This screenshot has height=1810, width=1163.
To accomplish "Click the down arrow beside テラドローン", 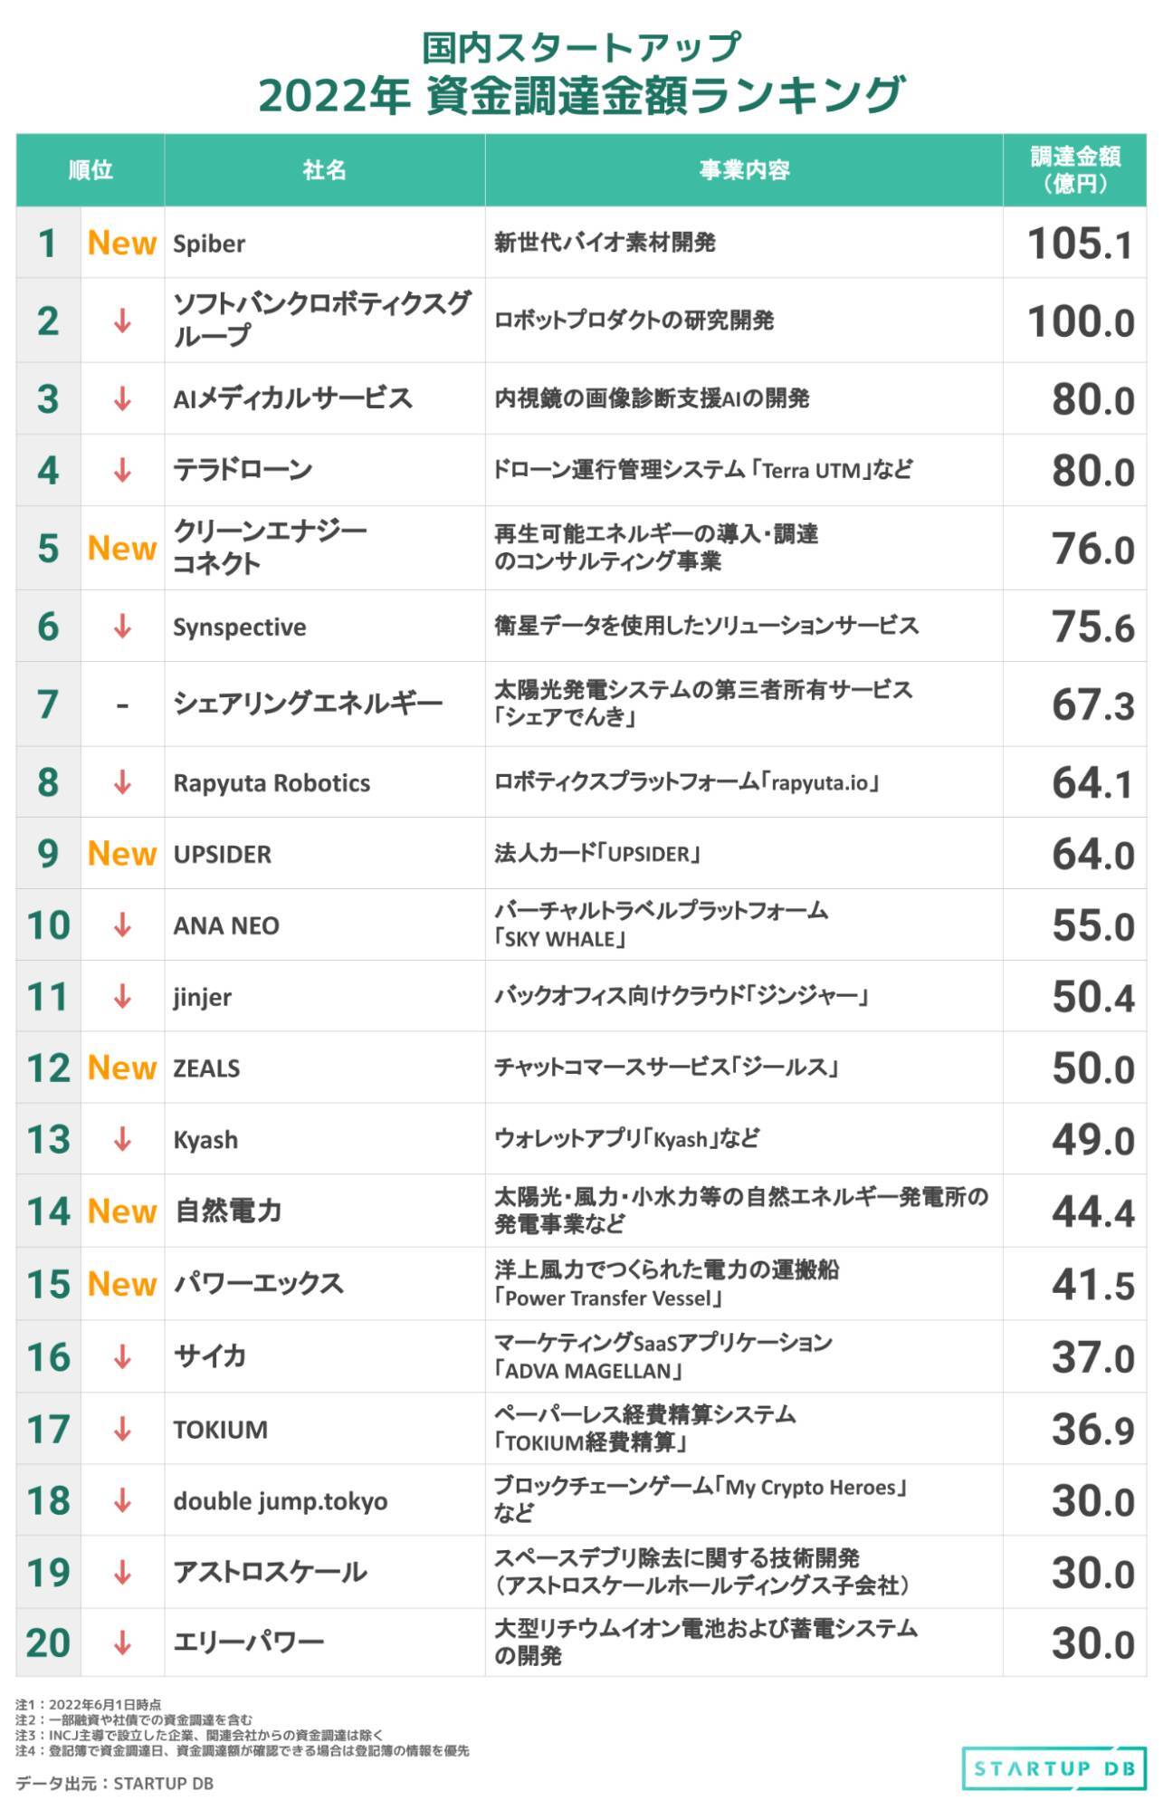I will 122,470.
